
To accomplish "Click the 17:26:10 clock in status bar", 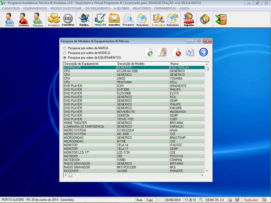I will tap(190, 200).
